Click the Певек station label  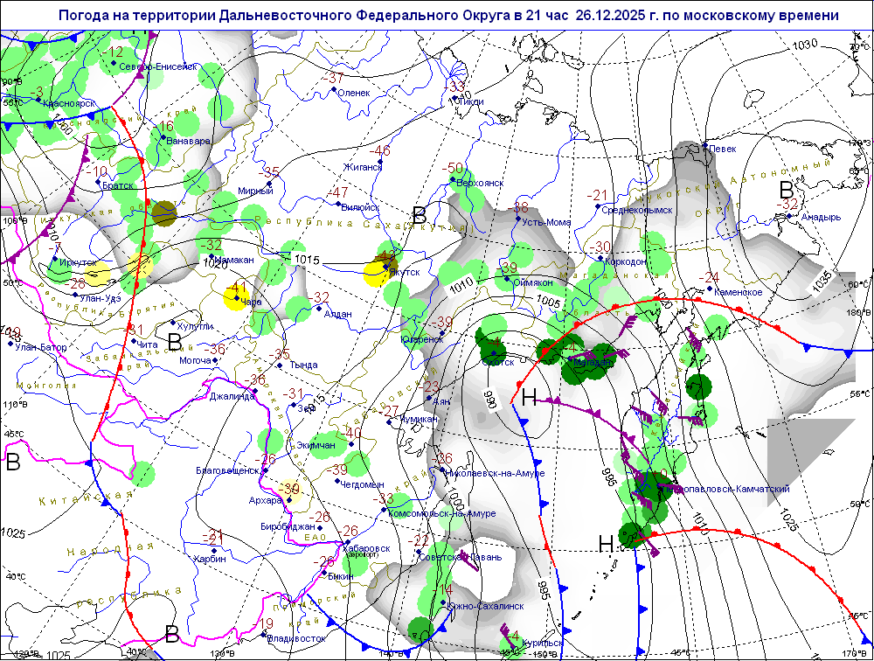(x=722, y=149)
